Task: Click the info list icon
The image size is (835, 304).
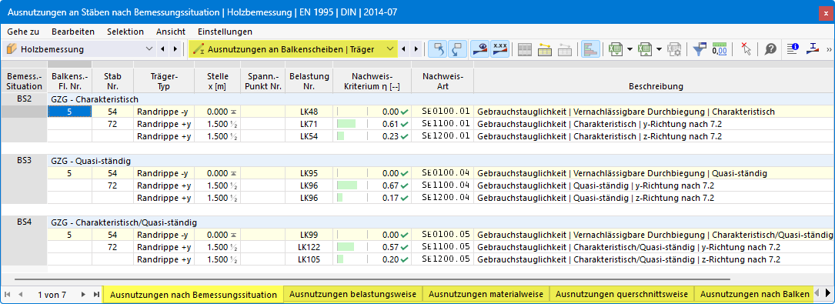Action: point(793,49)
